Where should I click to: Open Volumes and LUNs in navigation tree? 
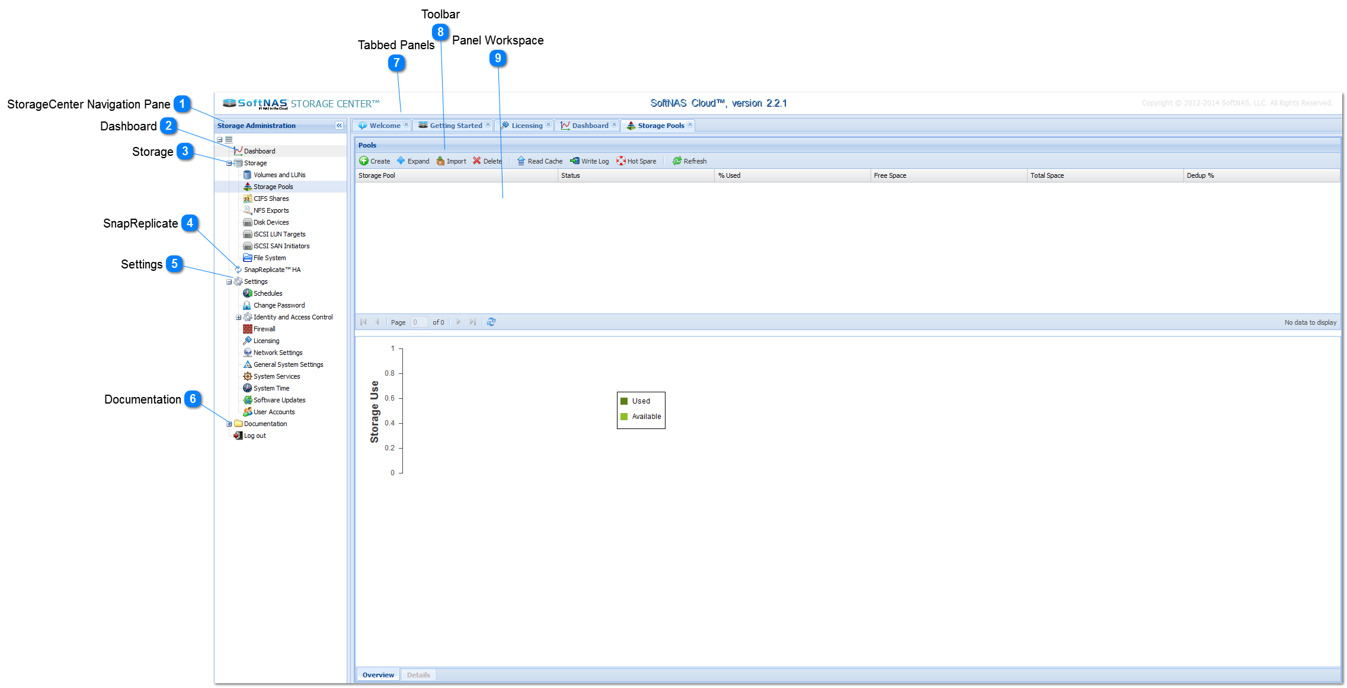point(279,175)
